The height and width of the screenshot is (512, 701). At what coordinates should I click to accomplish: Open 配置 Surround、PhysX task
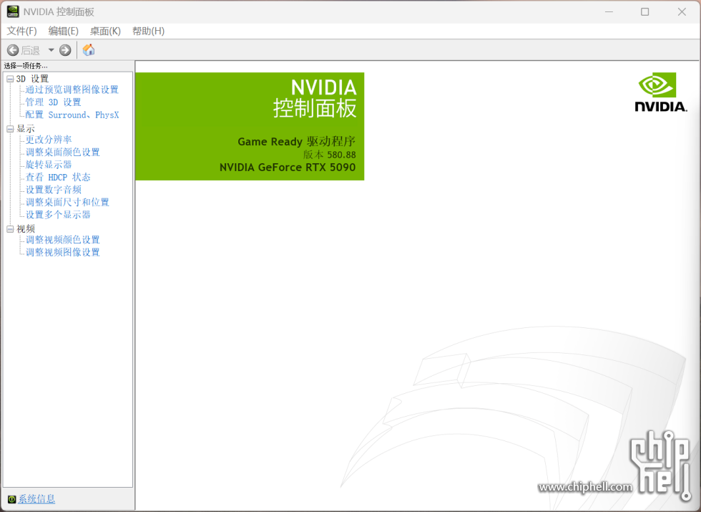coord(72,115)
